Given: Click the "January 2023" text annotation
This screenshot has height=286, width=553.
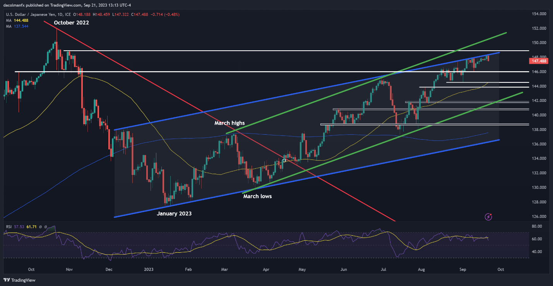Looking at the screenshot, I should pyautogui.click(x=174, y=214).
